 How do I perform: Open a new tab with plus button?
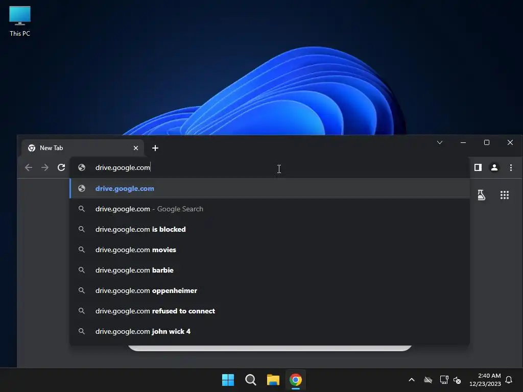155,148
